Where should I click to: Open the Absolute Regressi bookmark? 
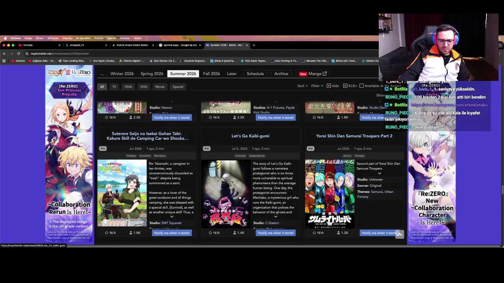pyautogui.click(x=193, y=61)
